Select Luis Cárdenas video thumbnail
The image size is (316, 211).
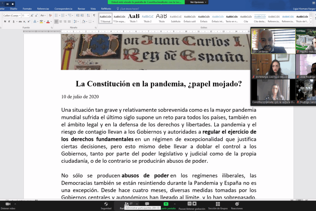tap(273, 41)
